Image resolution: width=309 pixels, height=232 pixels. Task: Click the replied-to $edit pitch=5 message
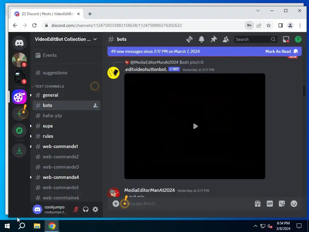tap(191, 62)
